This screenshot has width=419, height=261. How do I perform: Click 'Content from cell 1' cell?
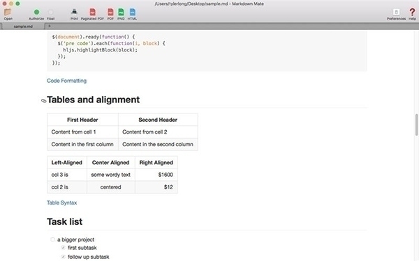82,132
